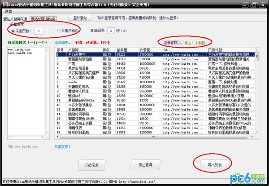Screen dimensions: 269x186
Task: Click the results table scroll-down arrow
Action: tap(257, 132)
